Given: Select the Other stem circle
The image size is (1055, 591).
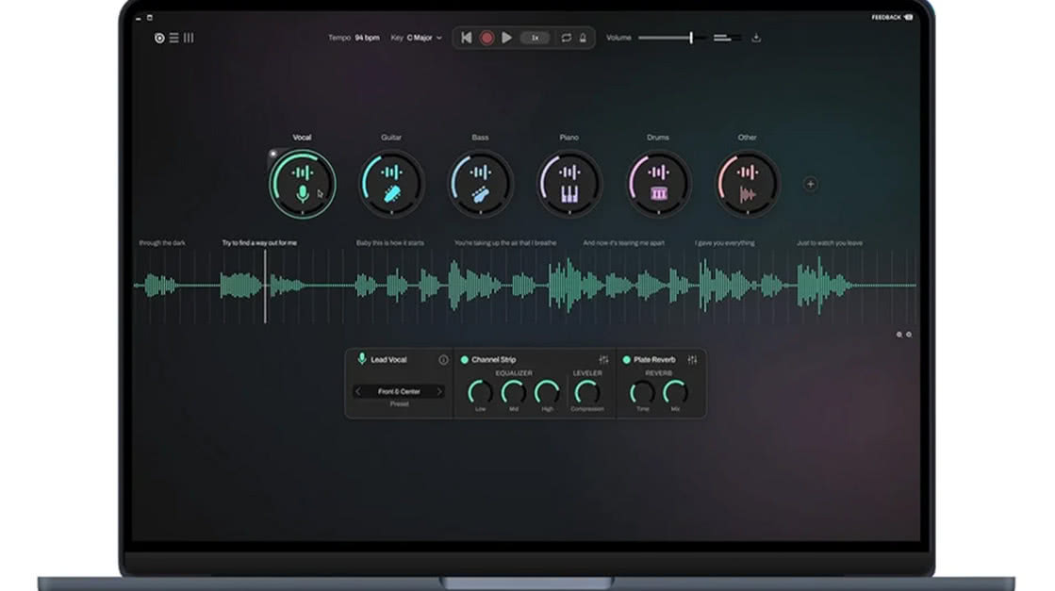Looking at the screenshot, I should pyautogui.click(x=747, y=184).
